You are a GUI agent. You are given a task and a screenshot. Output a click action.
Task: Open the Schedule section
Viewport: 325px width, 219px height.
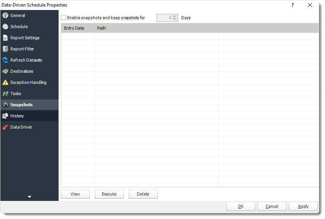click(29, 27)
